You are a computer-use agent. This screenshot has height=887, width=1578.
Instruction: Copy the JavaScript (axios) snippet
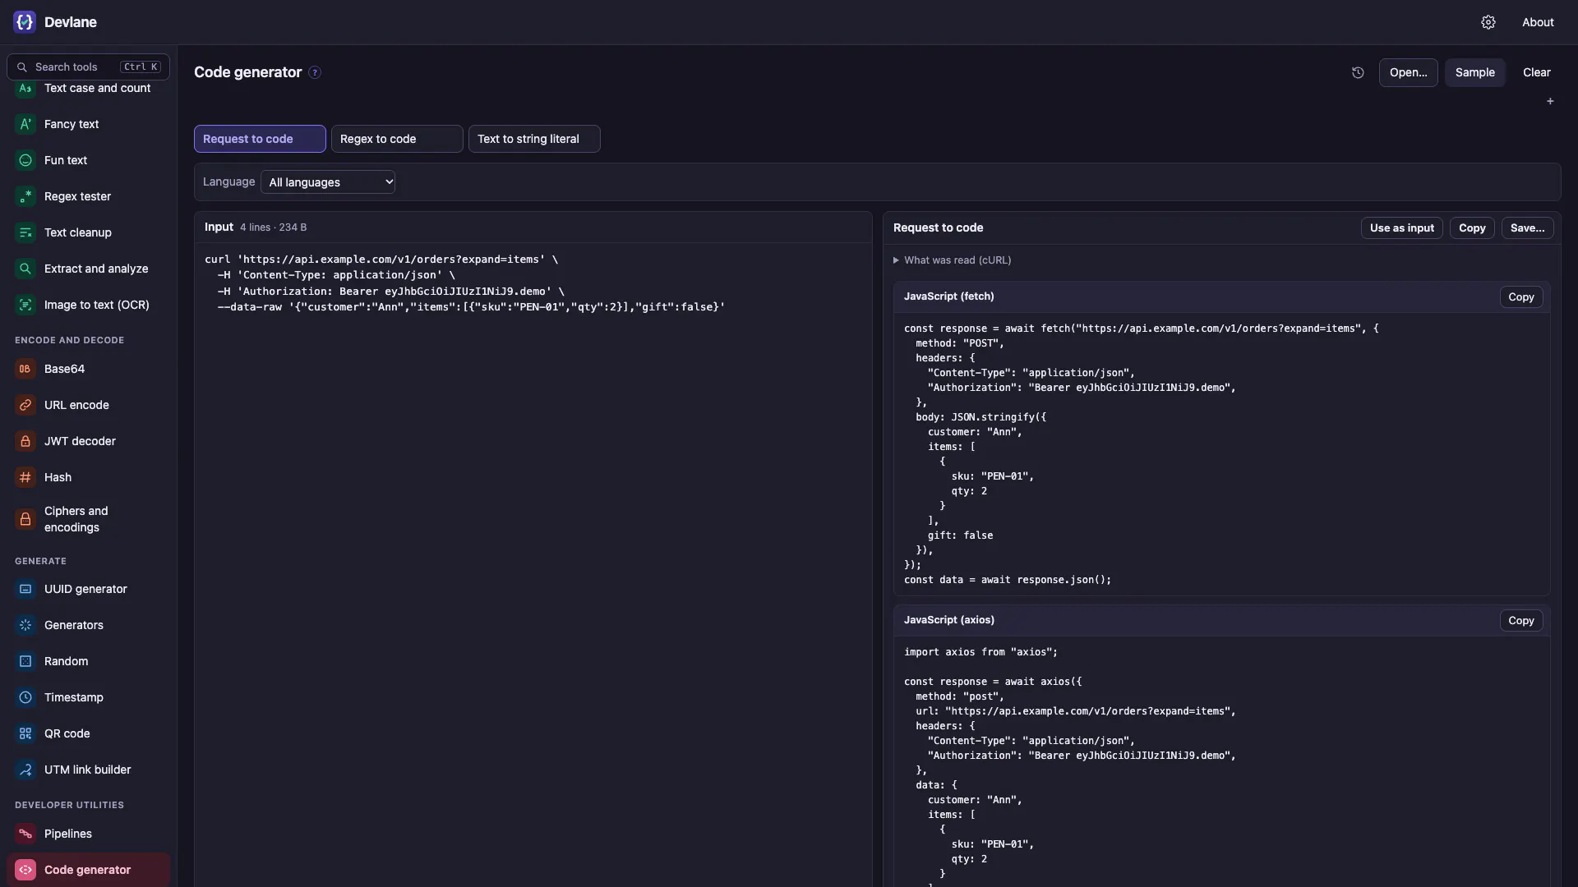click(x=1521, y=621)
